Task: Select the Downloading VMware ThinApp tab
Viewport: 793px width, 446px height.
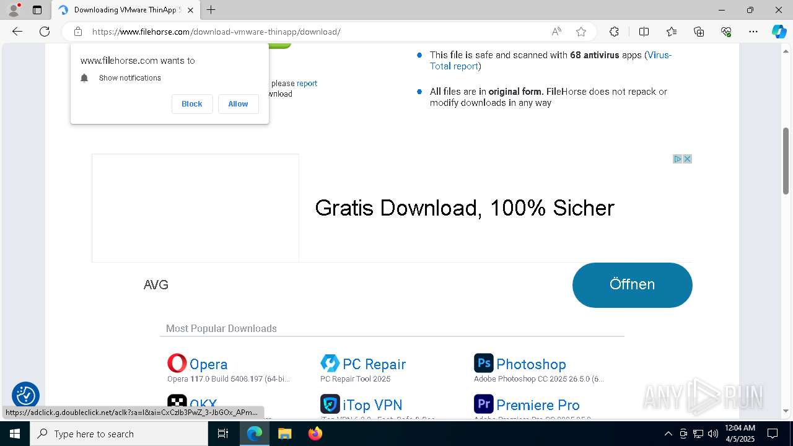Action: [126, 10]
